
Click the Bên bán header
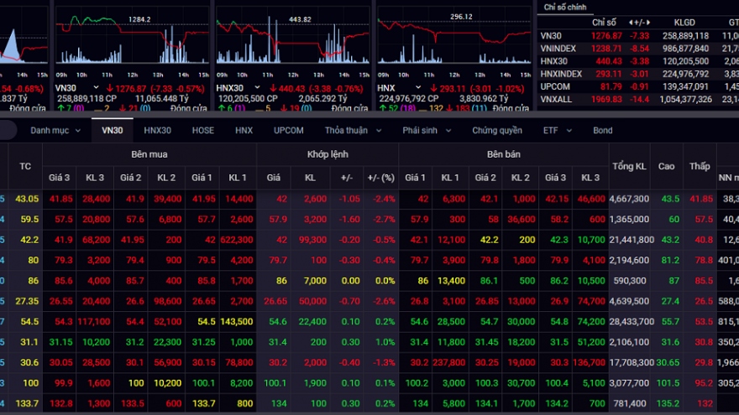(x=504, y=154)
